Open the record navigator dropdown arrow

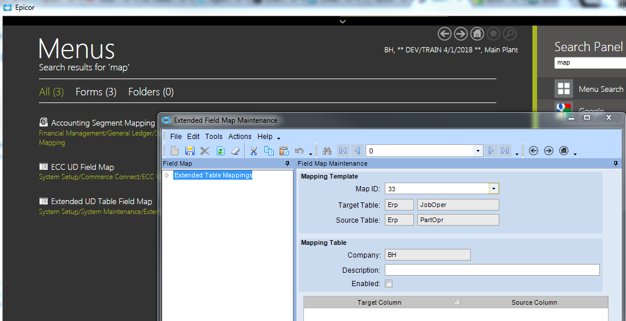(x=478, y=151)
